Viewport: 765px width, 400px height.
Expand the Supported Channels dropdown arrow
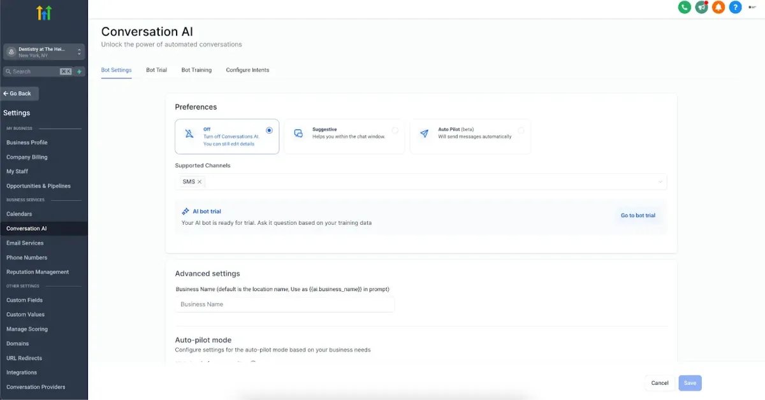click(660, 182)
